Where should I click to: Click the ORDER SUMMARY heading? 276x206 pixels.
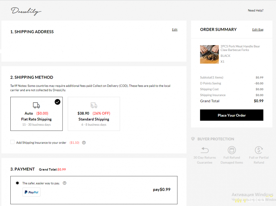tap(218, 30)
